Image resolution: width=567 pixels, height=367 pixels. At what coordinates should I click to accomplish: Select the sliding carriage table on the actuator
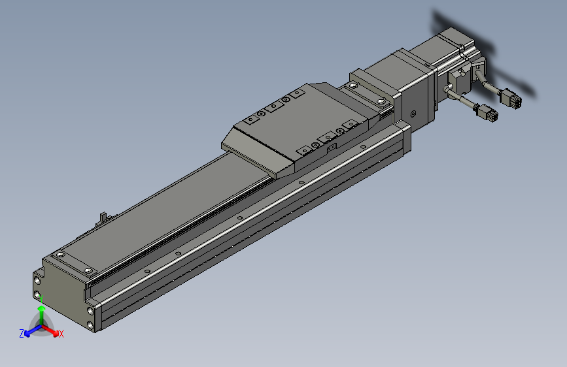(x=300, y=127)
